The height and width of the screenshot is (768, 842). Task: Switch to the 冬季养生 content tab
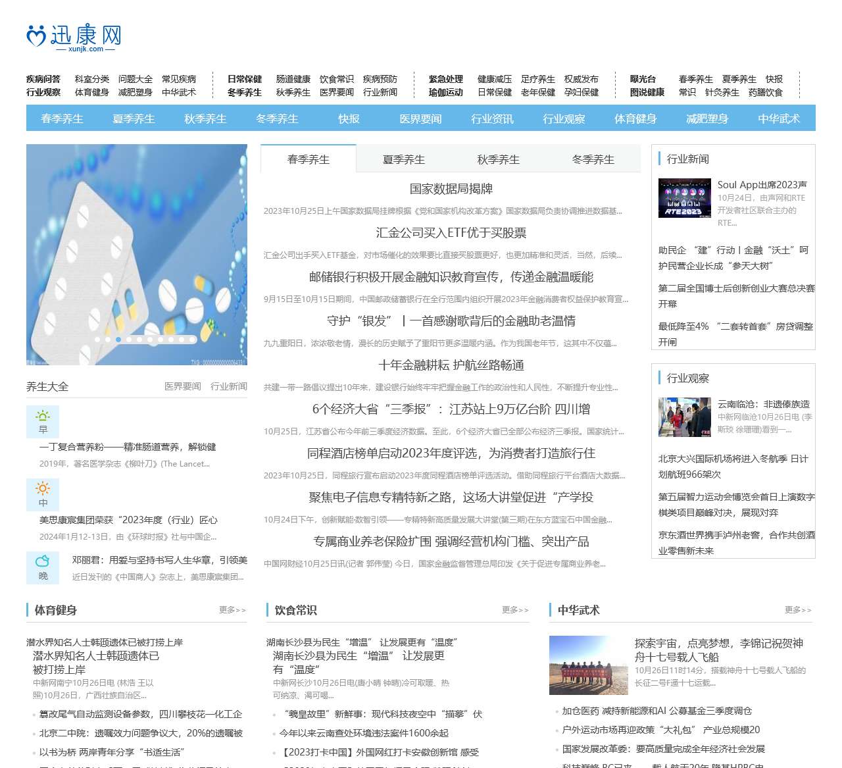pyautogui.click(x=593, y=159)
